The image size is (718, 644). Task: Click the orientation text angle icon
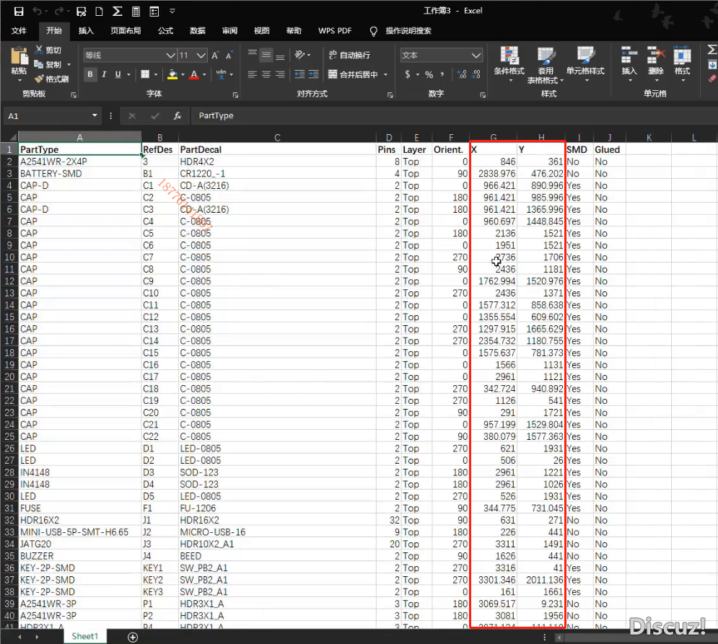point(299,55)
